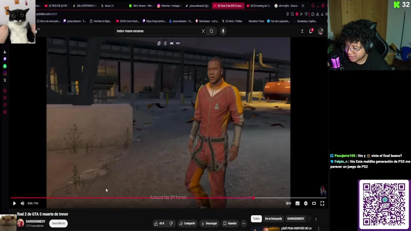Image resolution: width=411 pixels, height=231 pixels.
Task: Open the 'Marathon Timer' bookmark
Action: point(256,21)
